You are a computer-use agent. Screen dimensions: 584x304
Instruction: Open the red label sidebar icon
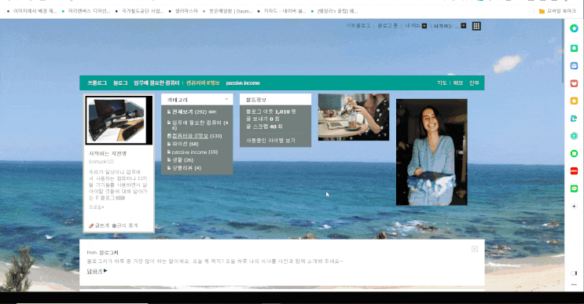(x=574, y=170)
